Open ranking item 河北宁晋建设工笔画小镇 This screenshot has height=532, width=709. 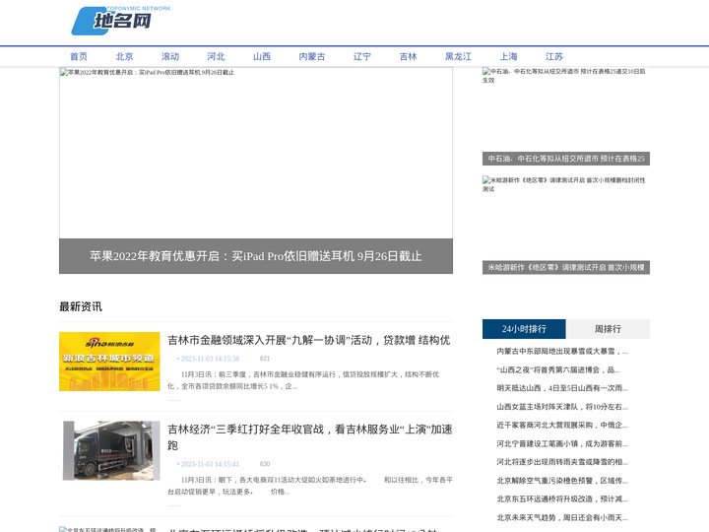562,443
